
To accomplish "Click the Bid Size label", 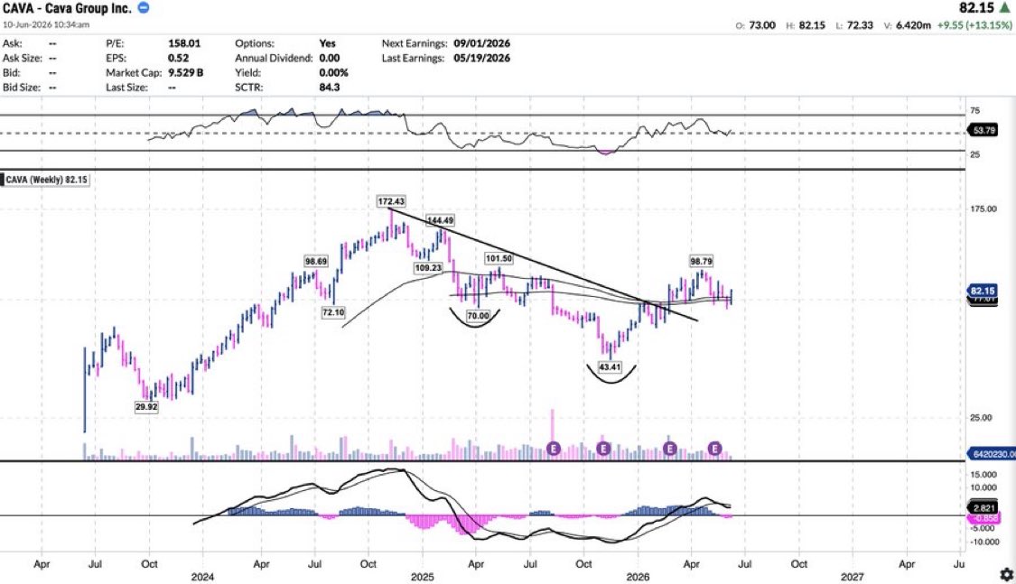I will click(x=22, y=87).
